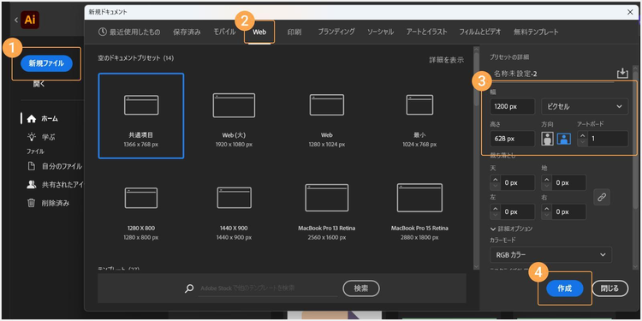
Task: Click the 左 bleed stepper arrows
Action: (x=495, y=212)
